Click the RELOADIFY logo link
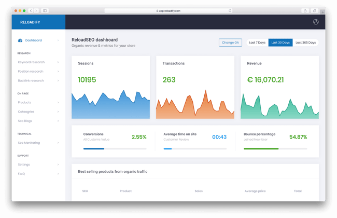Viewport: 337px width, 218px height. coord(30,22)
